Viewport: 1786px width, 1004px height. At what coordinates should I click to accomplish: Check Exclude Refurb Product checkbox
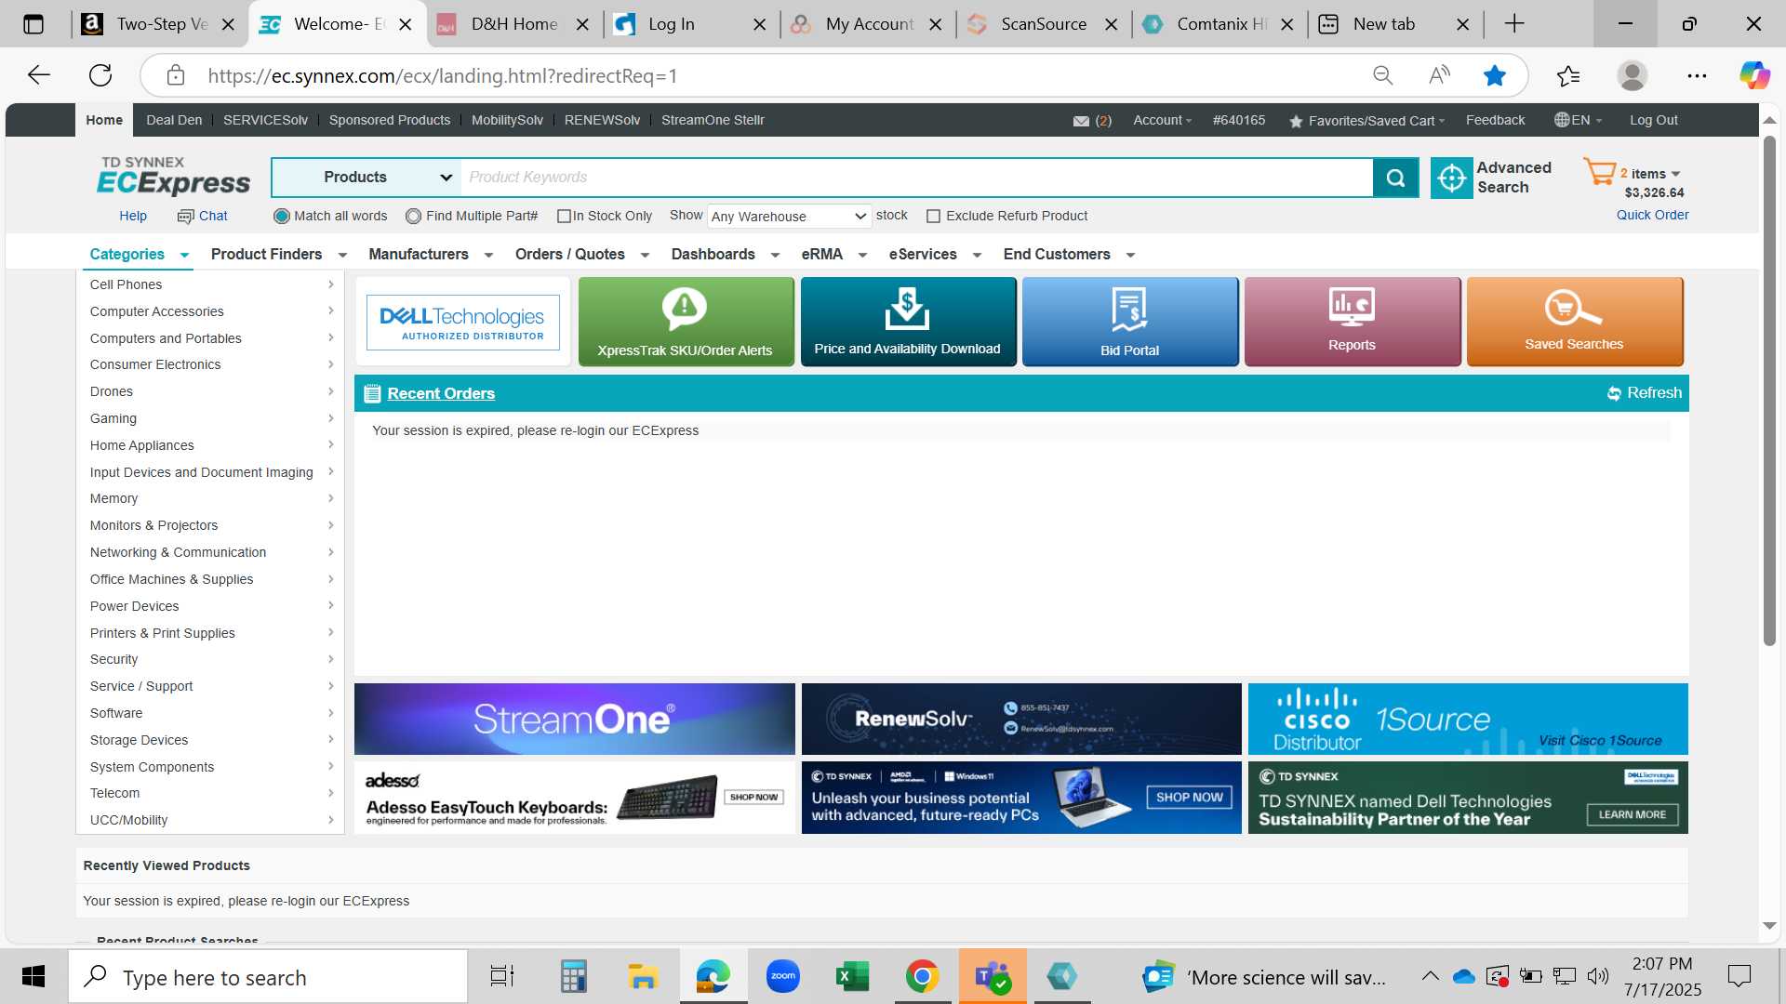pos(933,217)
